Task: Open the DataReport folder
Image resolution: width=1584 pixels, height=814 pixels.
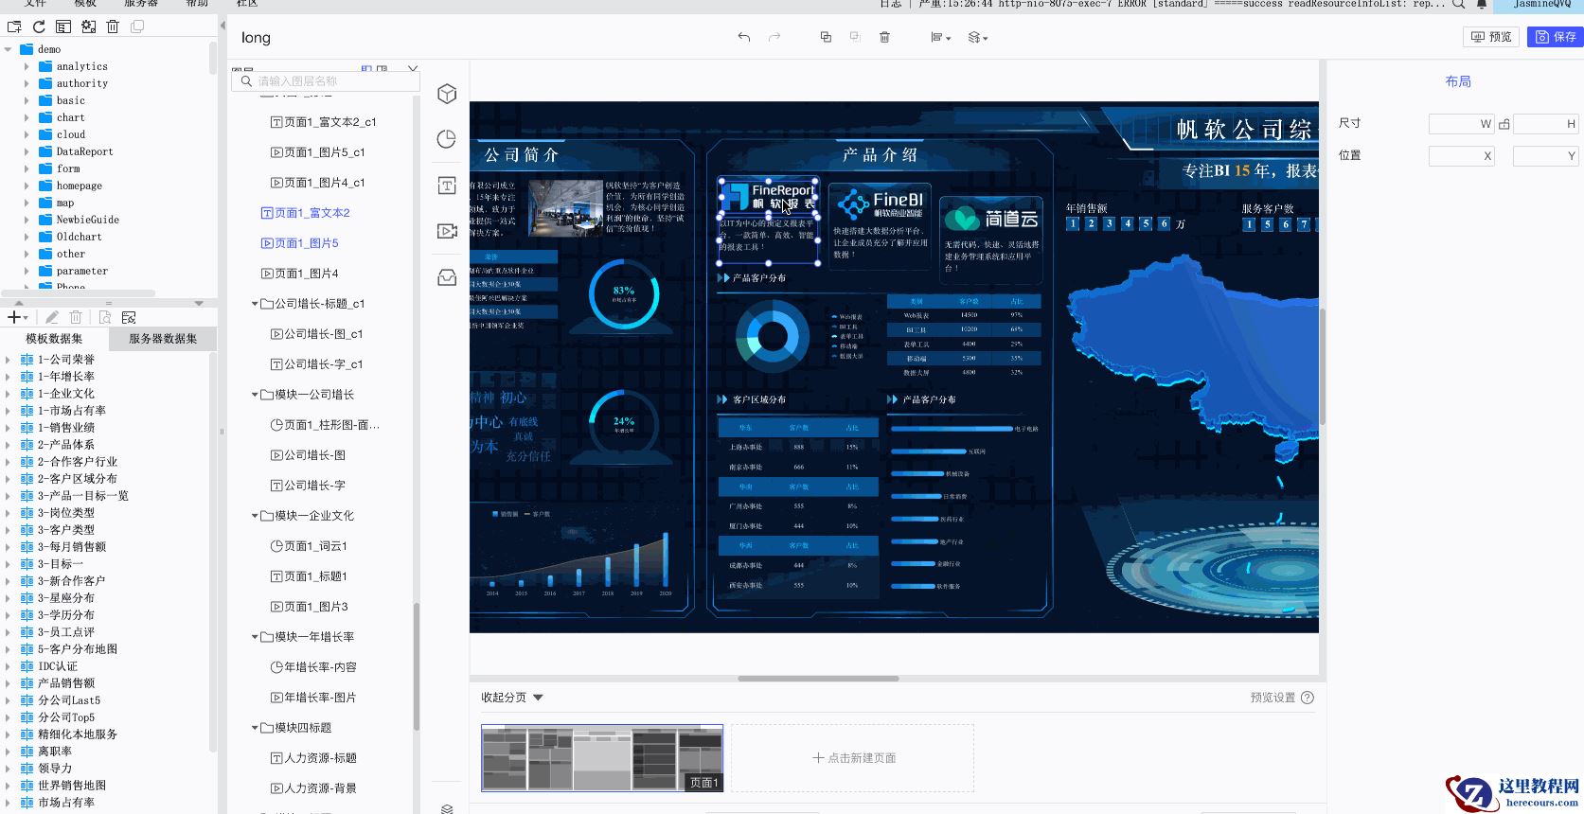Action: [84, 151]
